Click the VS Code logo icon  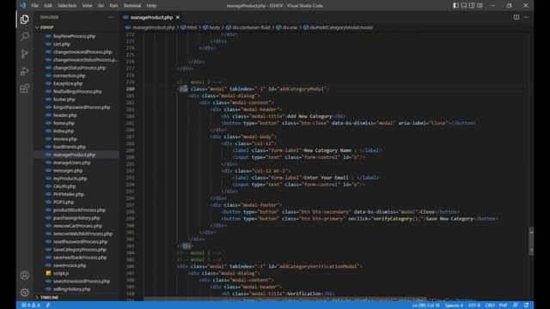point(23,6)
